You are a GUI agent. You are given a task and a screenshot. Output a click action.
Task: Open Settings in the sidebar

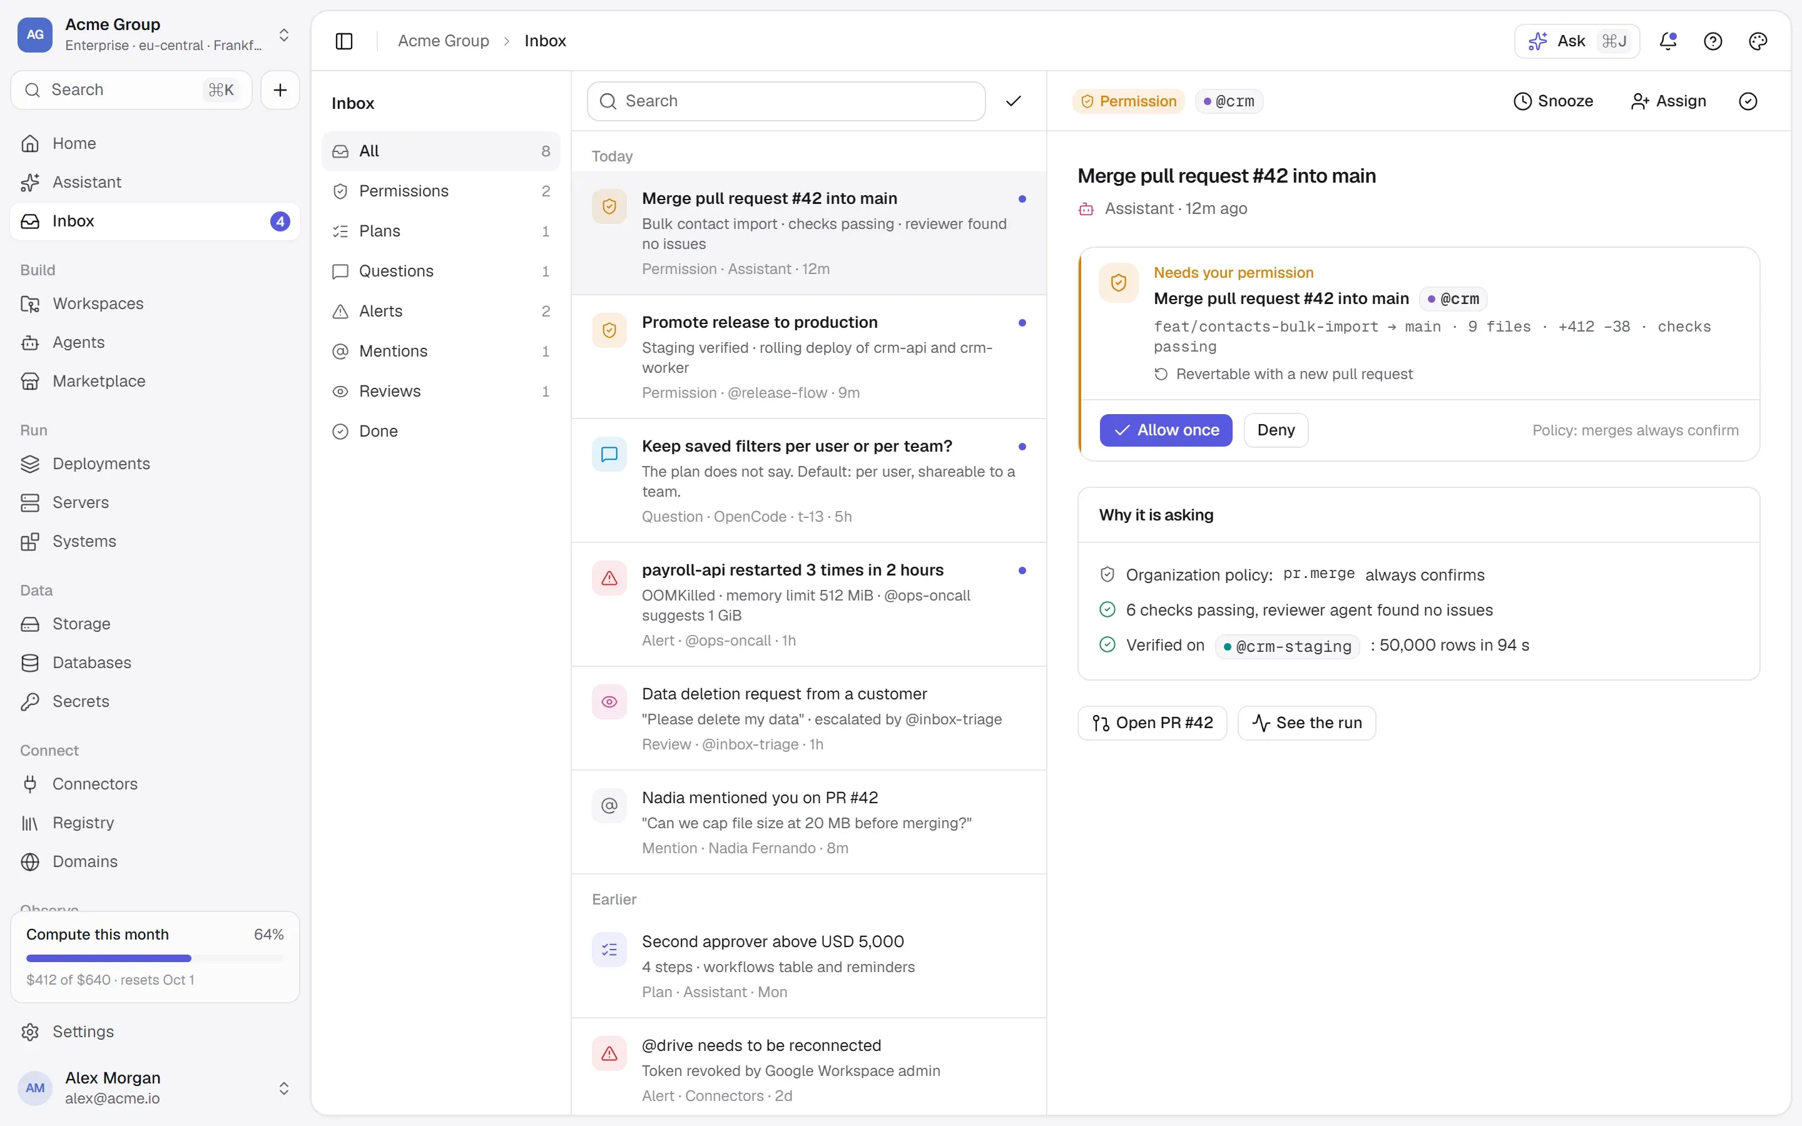pos(155,1032)
